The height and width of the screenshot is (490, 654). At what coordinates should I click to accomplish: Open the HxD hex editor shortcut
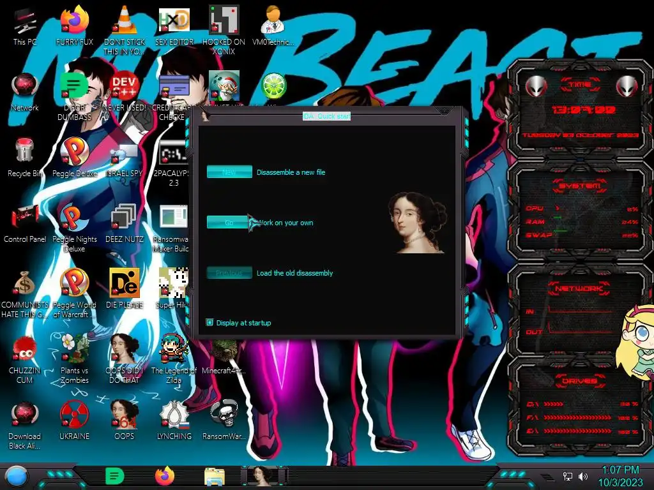point(174,26)
